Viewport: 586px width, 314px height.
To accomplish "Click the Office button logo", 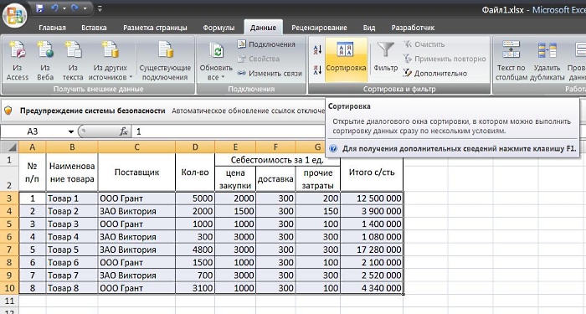I will tap(15, 16).
